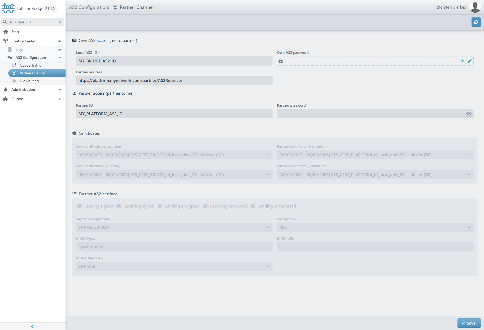Screen dimensions: 484x330
Task: Go to the Start page
Action: coord(15,32)
